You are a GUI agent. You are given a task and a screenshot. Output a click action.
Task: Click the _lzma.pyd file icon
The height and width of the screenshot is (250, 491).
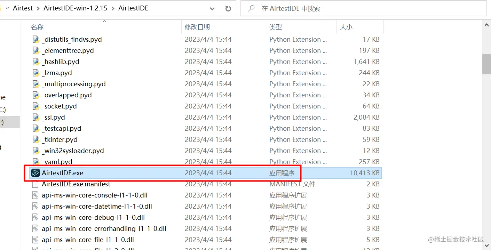coord(35,73)
